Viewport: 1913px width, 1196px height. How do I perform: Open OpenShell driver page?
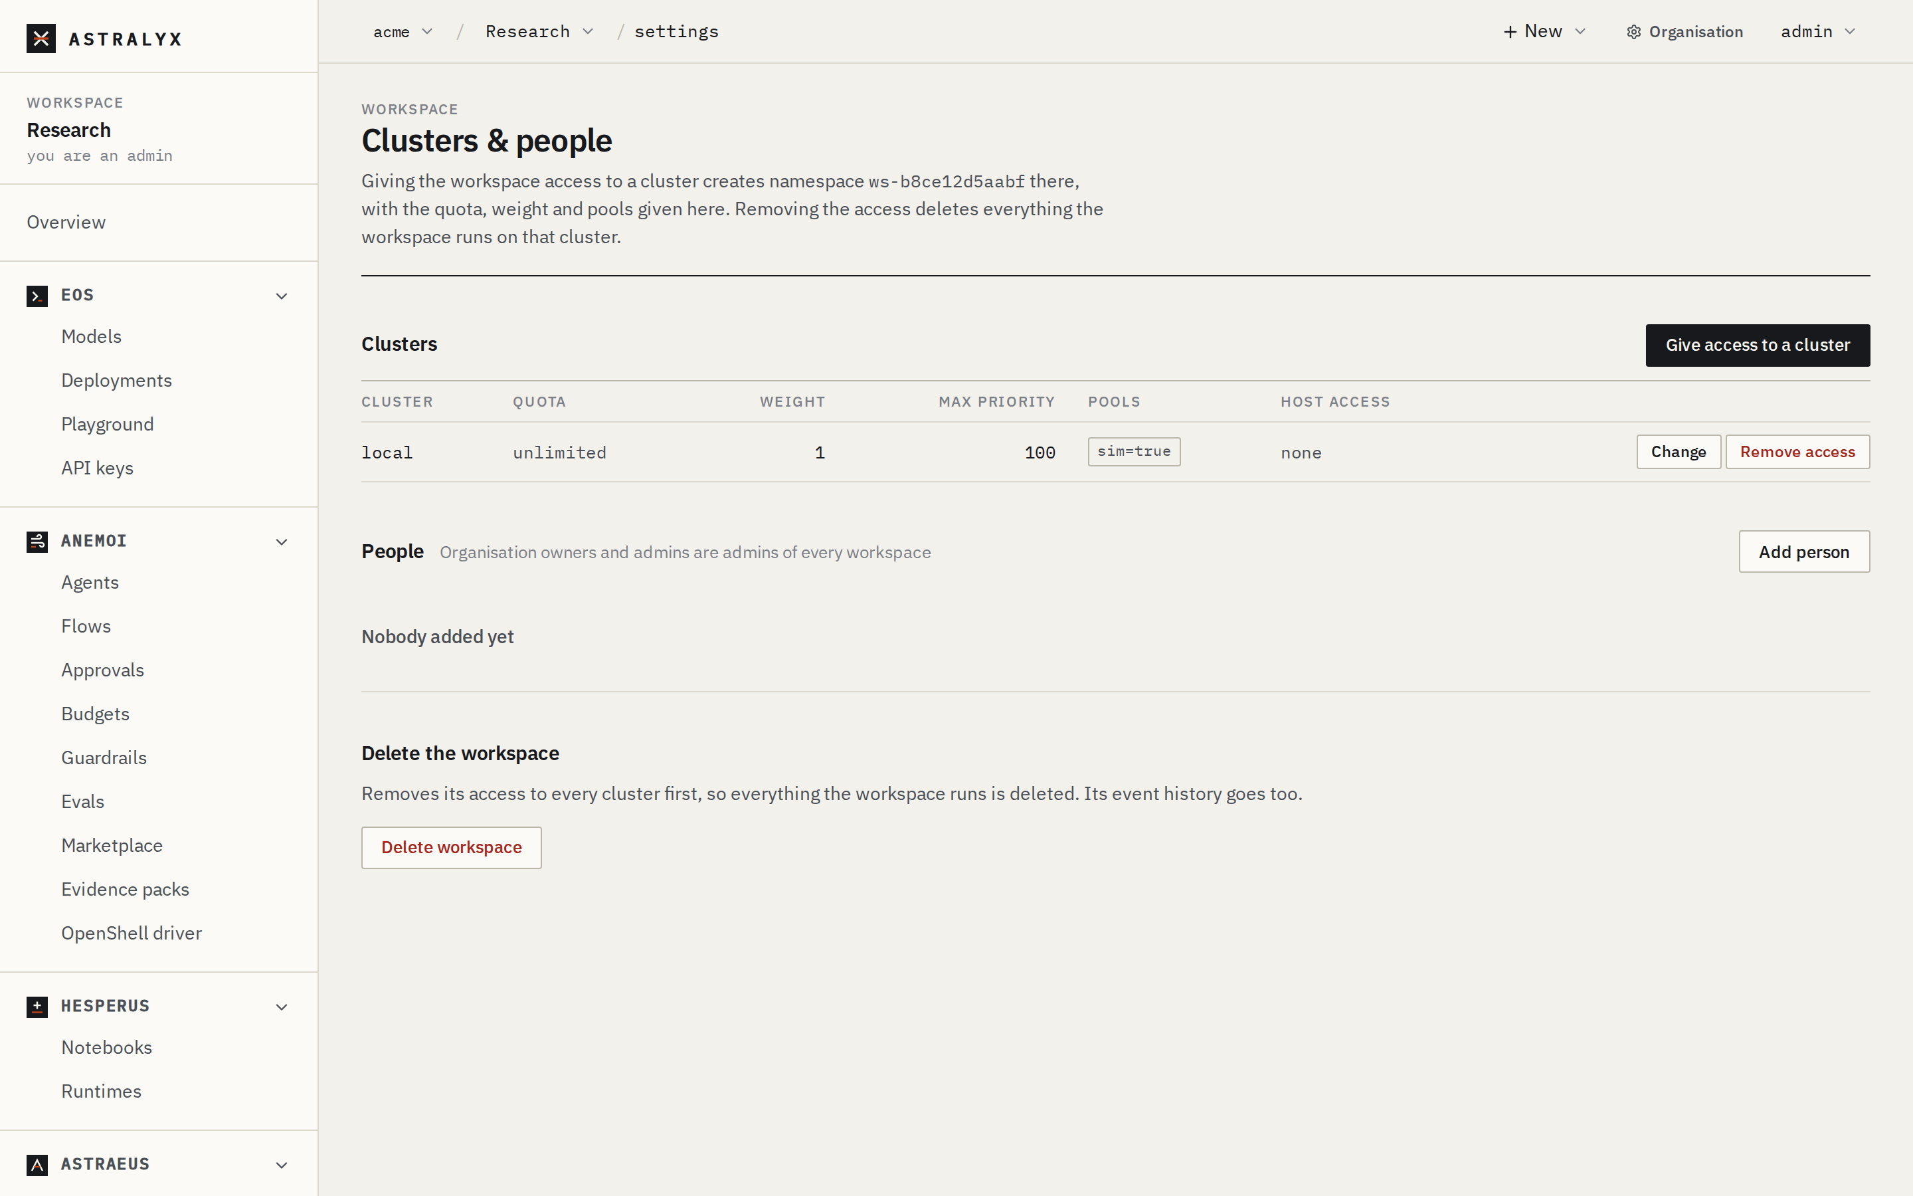(x=132, y=934)
